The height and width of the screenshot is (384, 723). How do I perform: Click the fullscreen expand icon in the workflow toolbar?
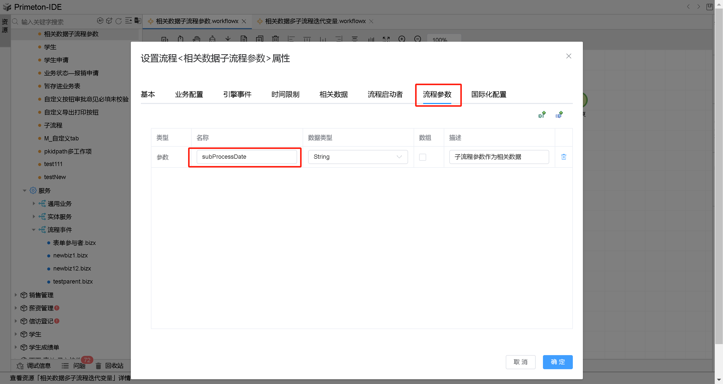coord(386,40)
